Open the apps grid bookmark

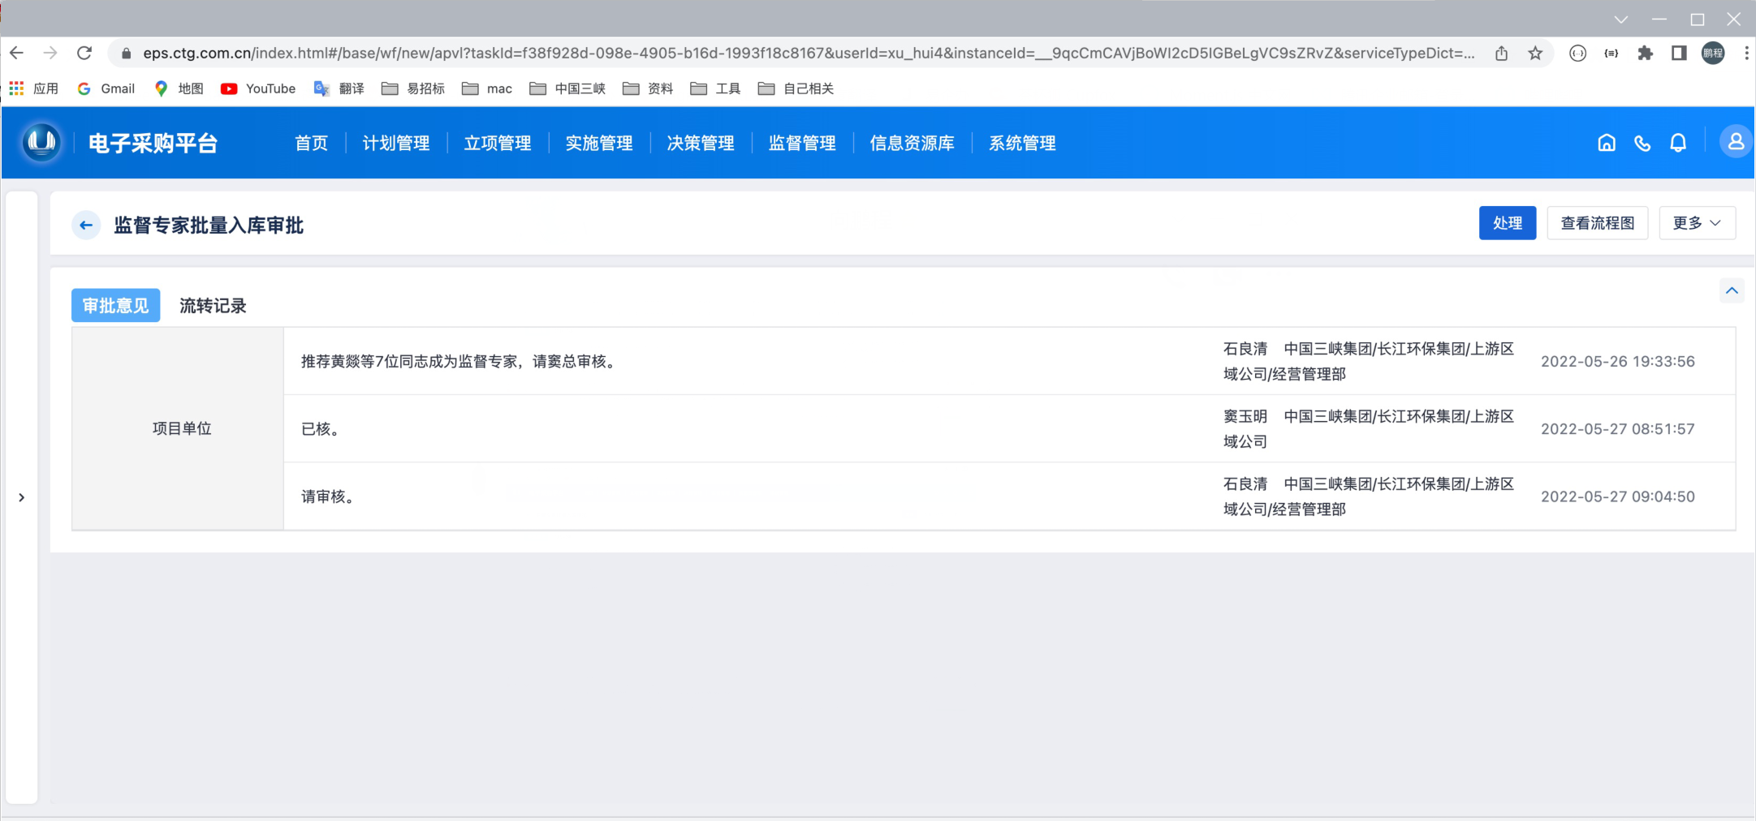33,88
